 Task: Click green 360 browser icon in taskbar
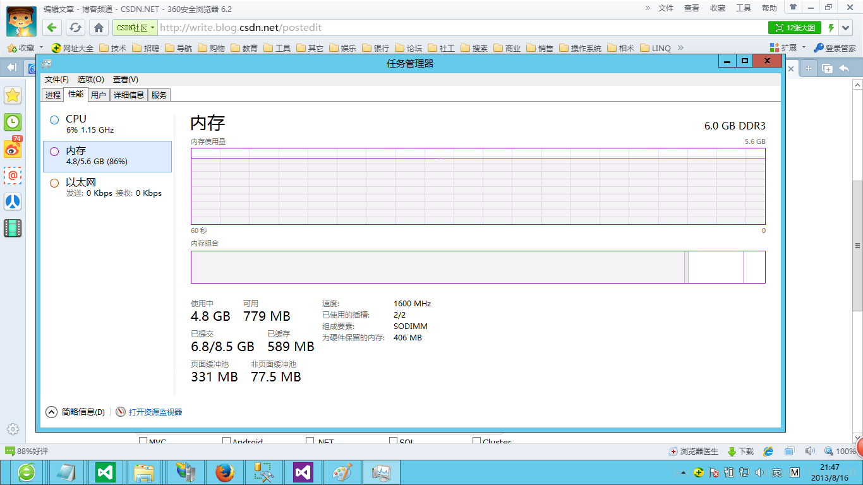(26, 472)
